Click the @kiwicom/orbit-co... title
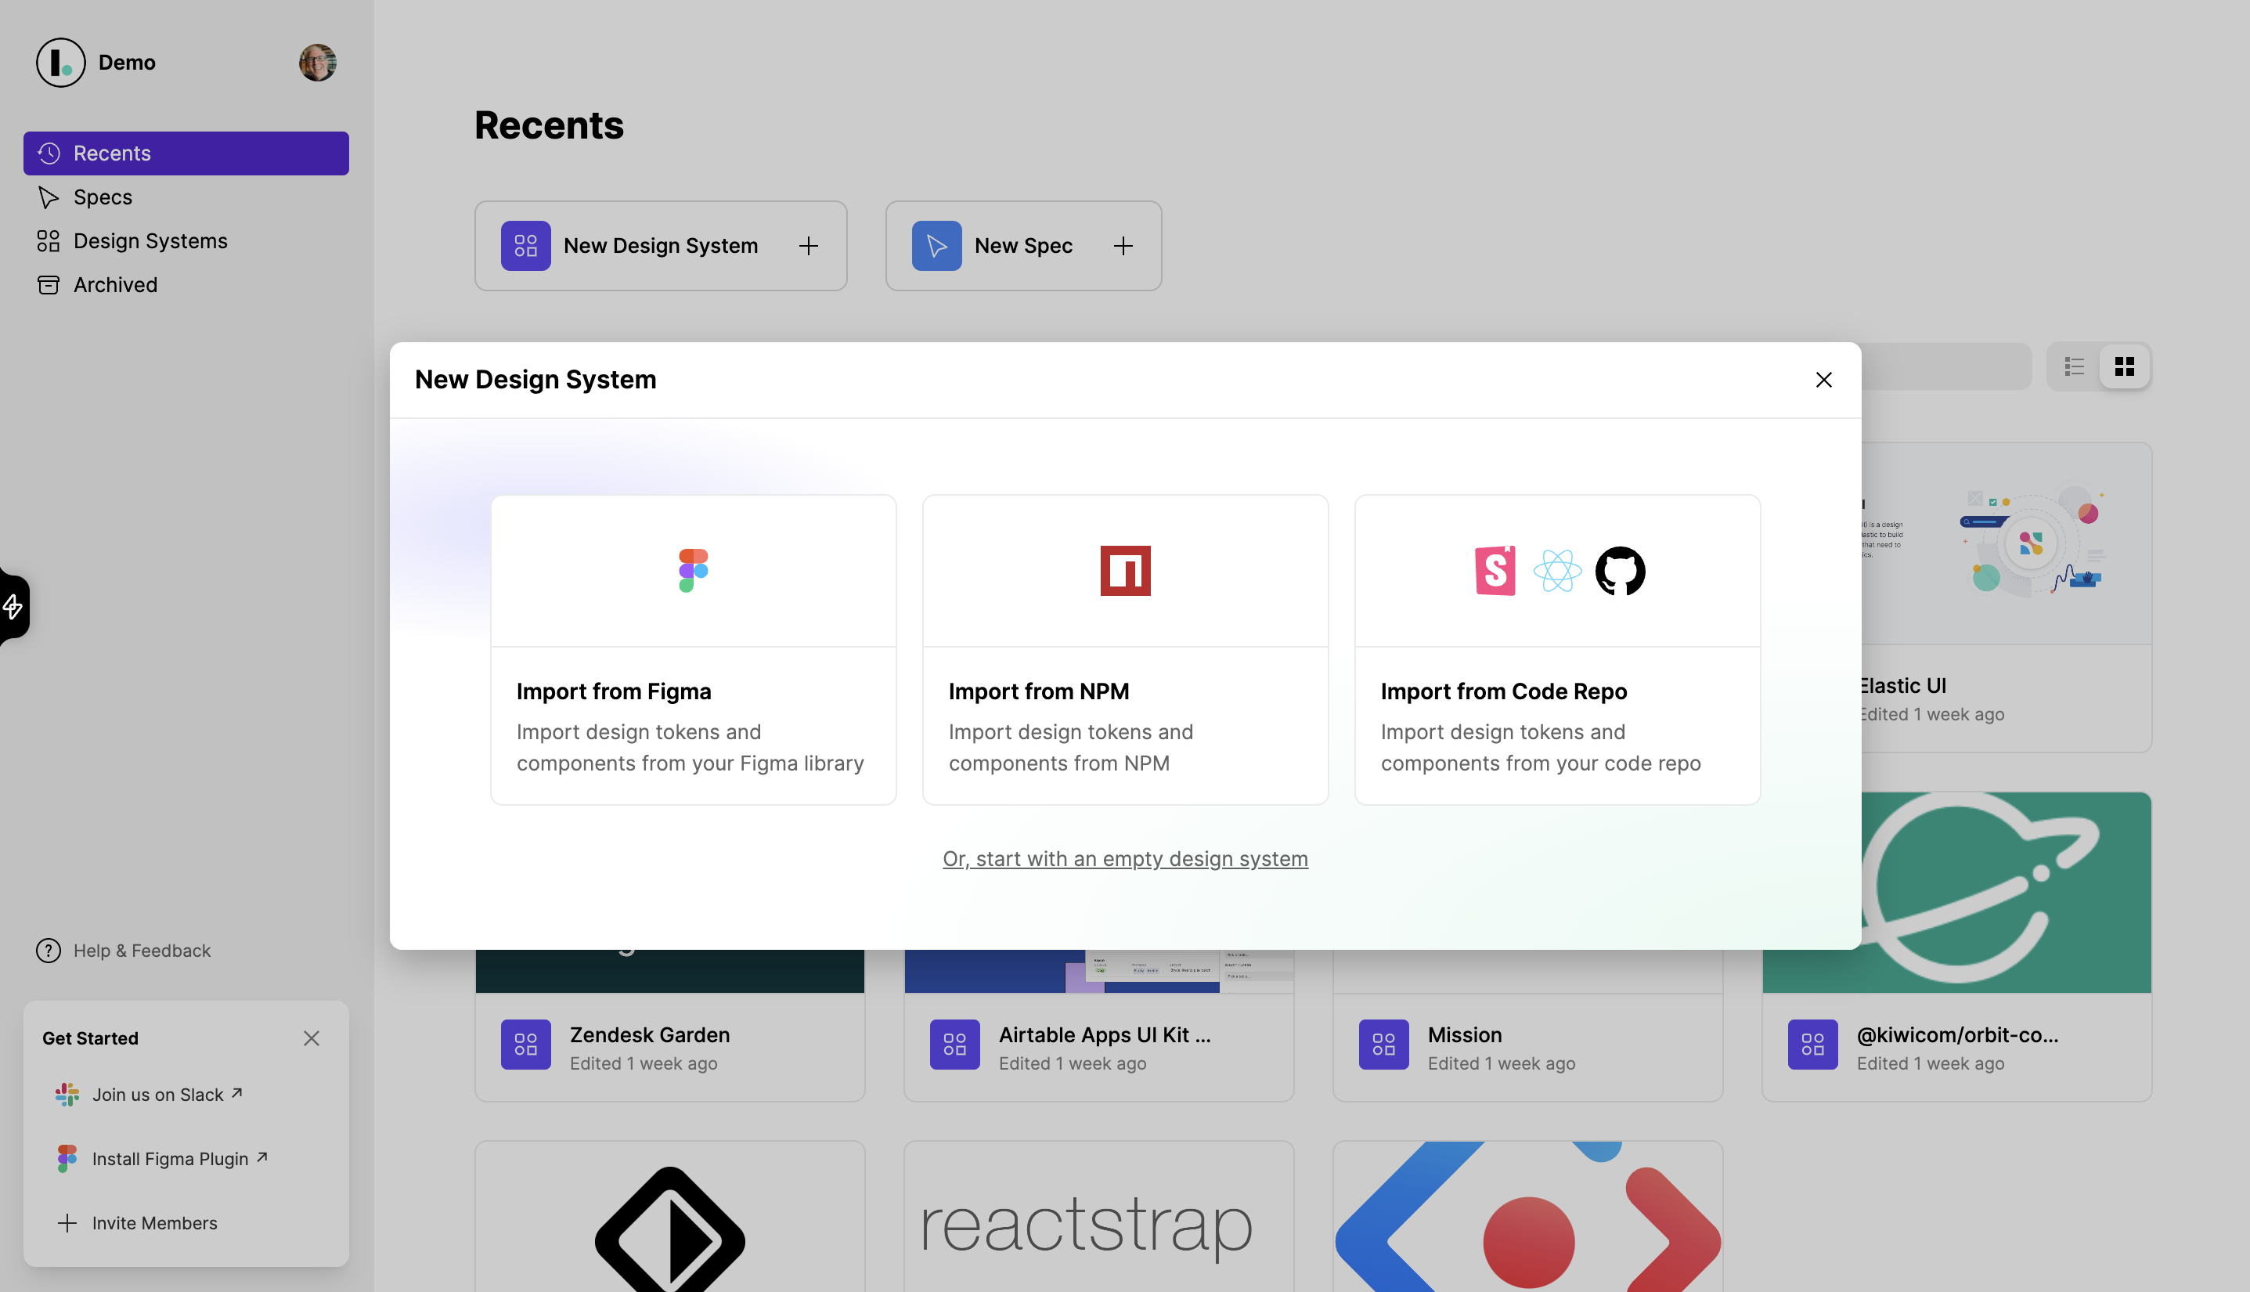This screenshot has height=1292, width=2250. click(1957, 1034)
